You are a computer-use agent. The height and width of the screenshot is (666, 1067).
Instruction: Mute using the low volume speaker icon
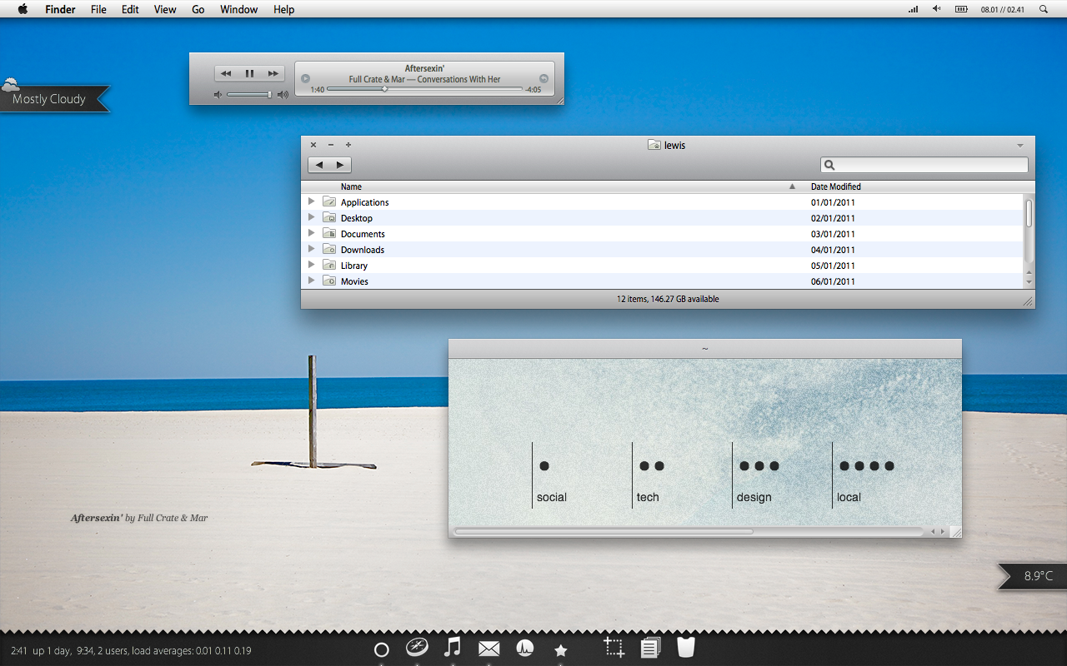[218, 95]
